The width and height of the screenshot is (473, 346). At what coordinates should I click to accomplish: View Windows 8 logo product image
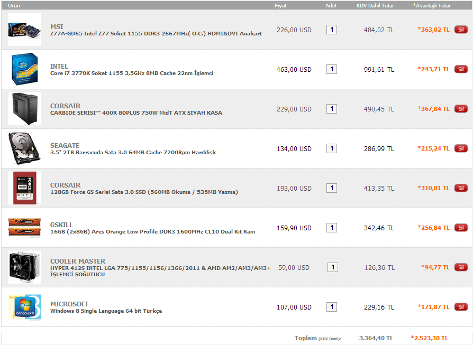[x=24, y=307]
